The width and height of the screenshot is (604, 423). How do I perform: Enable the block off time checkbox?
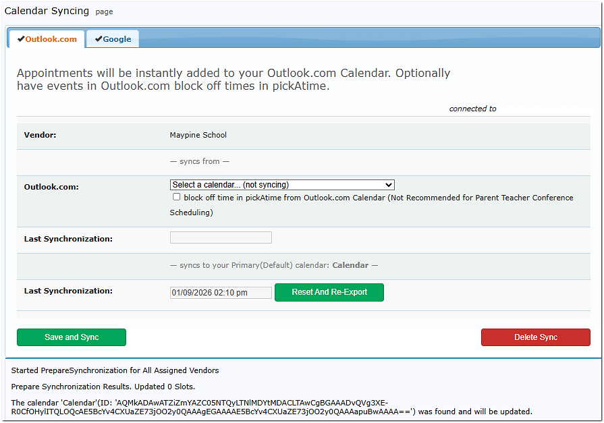177,197
